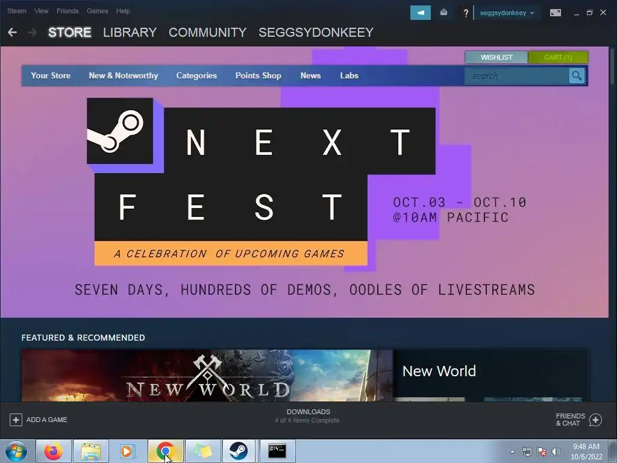Click the forward navigation arrow
617x463 pixels.
tap(33, 33)
